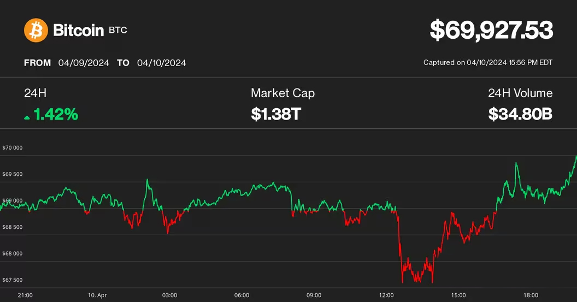Click the Bitcoin name heading
Viewport: 577px width, 302px height.
pyautogui.click(x=78, y=31)
